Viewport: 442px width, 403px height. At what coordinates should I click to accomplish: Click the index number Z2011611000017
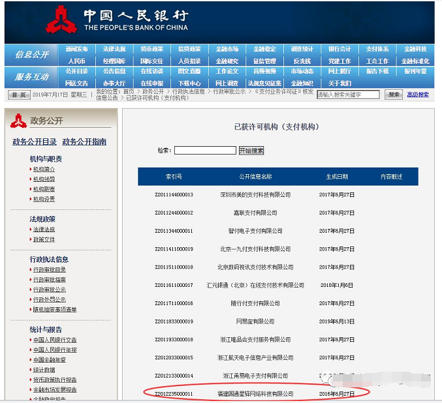click(x=174, y=285)
